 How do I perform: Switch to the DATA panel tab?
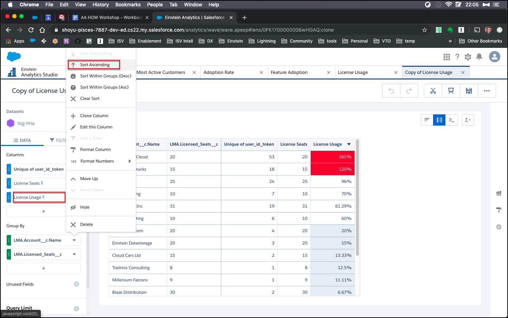[22, 140]
